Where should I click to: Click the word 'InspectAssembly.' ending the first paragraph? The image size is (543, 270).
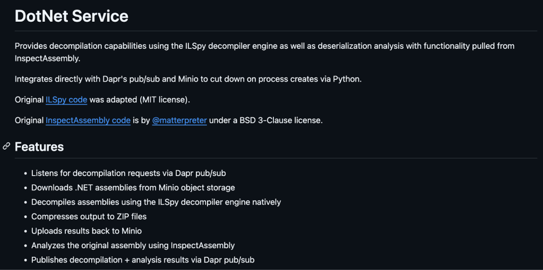tap(47, 58)
